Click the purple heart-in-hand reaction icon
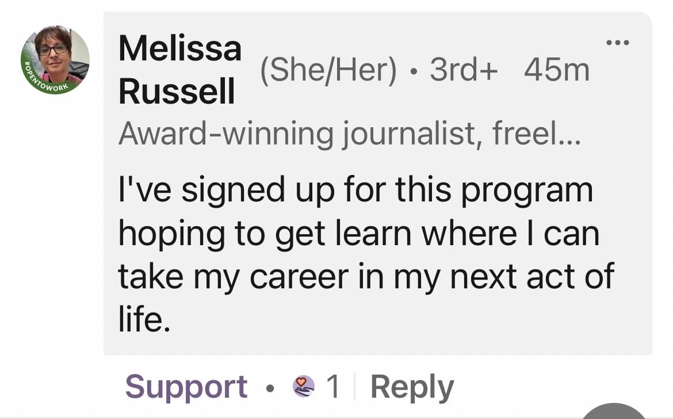673x419 pixels. [x=304, y=386]
